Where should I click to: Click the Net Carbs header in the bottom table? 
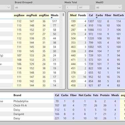(x=85, y=95)
